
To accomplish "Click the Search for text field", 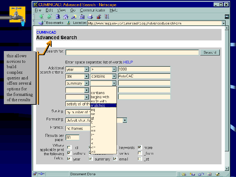I will point(132,53).
